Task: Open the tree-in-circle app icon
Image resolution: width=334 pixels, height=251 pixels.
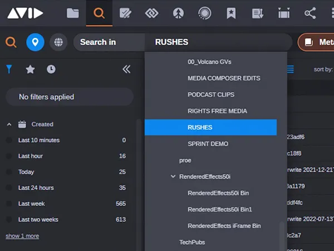Action: pos(178,13)
